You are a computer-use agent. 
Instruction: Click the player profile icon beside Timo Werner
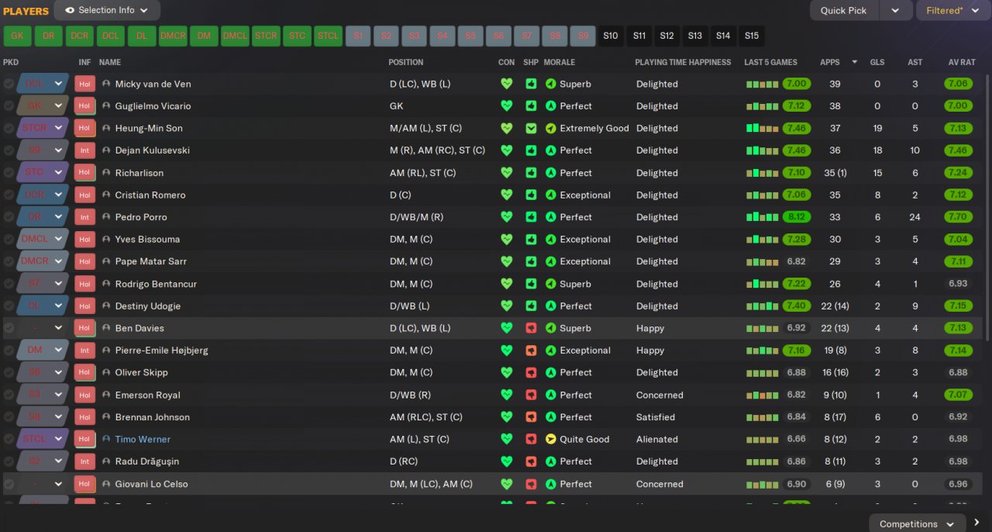106,439
